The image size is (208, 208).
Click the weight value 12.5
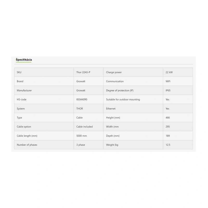click(x=168, y=145)
